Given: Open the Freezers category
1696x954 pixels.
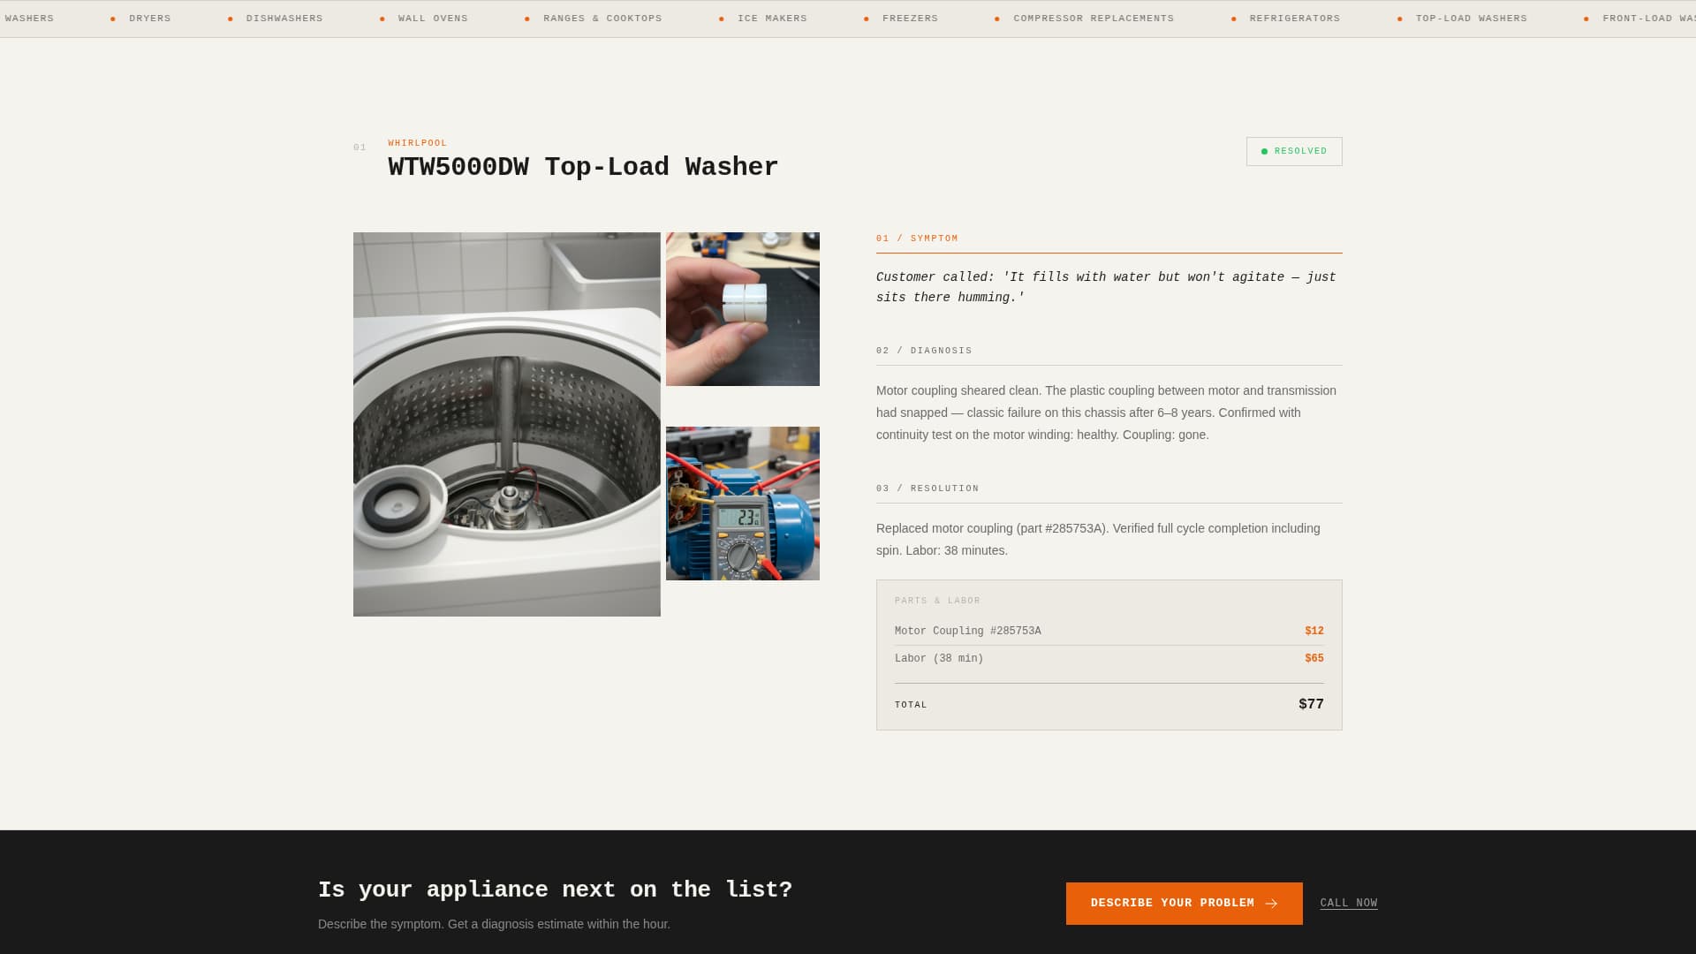Looking at the screenshot, I should pos(910,19).
